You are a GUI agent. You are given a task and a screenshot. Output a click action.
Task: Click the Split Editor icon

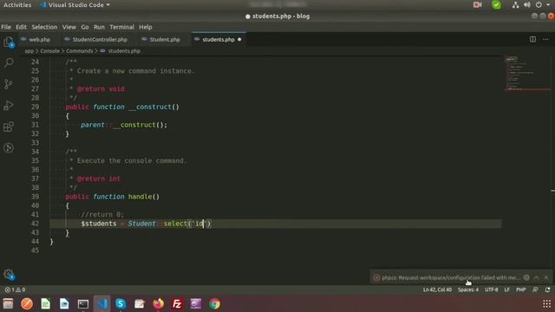(x=532, y=39)
